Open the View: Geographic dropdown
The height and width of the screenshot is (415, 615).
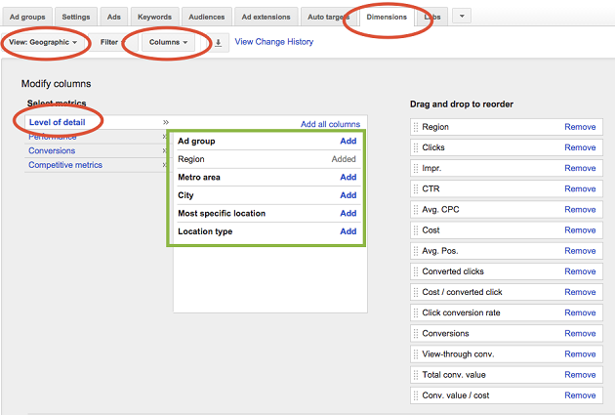point(43,42)
